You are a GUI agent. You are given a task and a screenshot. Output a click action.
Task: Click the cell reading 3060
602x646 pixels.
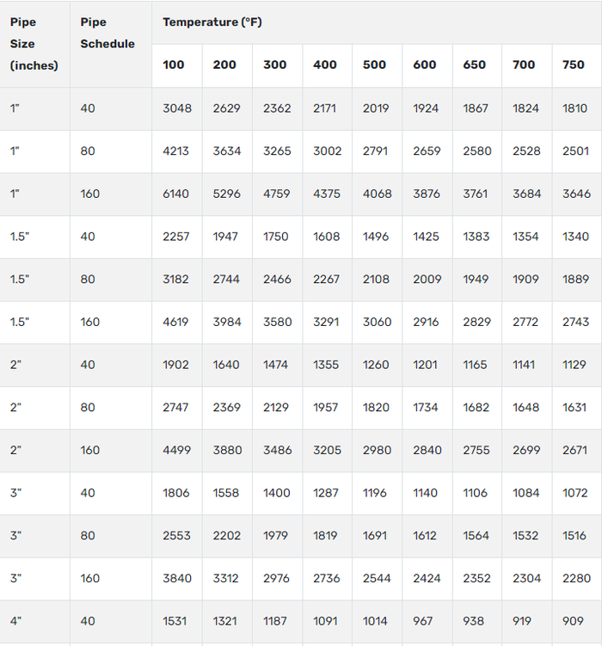click(x=377, y=322)
